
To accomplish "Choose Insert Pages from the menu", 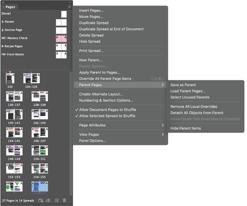I will [x=91, y=10].
